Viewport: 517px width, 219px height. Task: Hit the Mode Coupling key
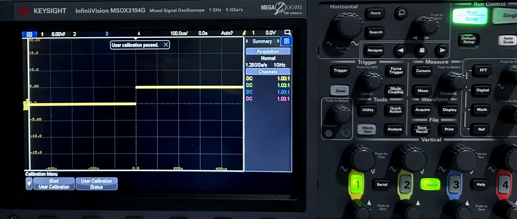coord(395,90)
